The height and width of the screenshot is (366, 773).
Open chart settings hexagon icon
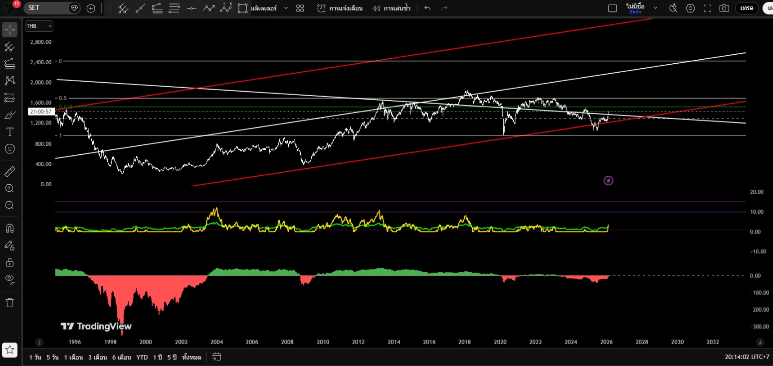click(x=690, y=8)
